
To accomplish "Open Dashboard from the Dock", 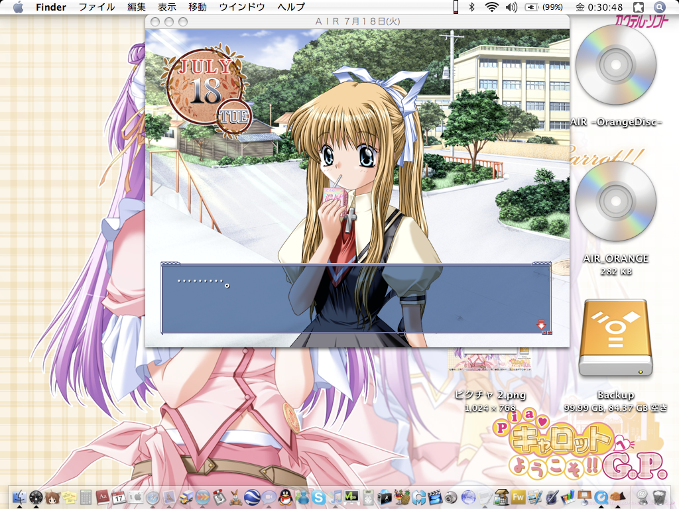I will pyautogui.click(x=36, y=497).
